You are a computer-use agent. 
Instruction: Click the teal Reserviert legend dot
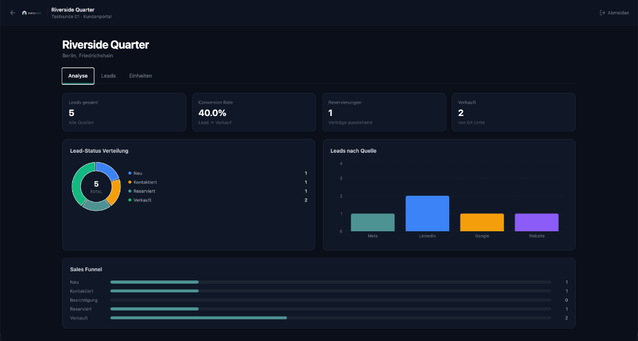(x=130, y=191)
